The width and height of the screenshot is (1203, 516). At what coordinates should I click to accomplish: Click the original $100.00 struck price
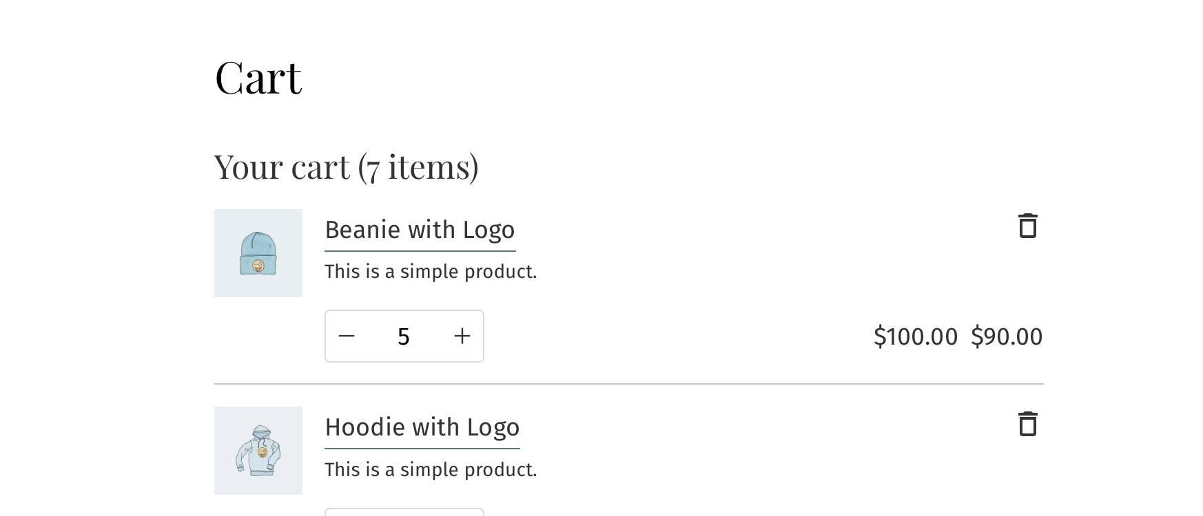click(915, 336)
